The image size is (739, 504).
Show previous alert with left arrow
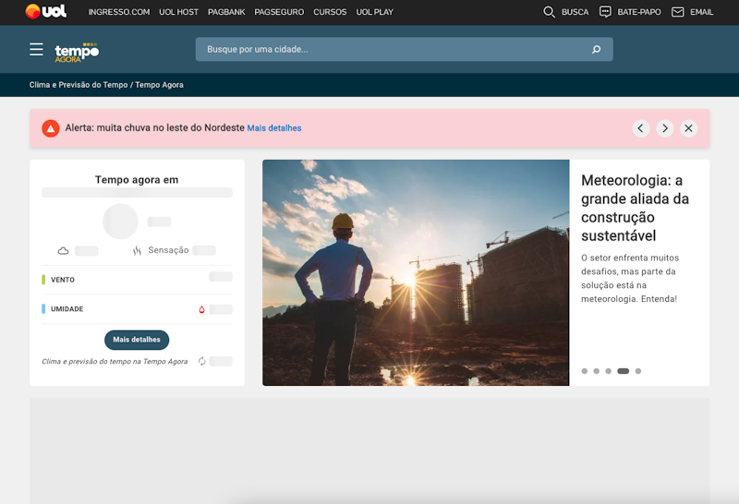pos(640,128)
